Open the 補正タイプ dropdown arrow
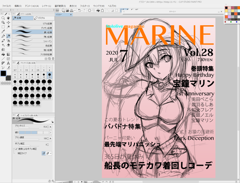The height and width of the screenshot is (183, 240). (50, 153)
